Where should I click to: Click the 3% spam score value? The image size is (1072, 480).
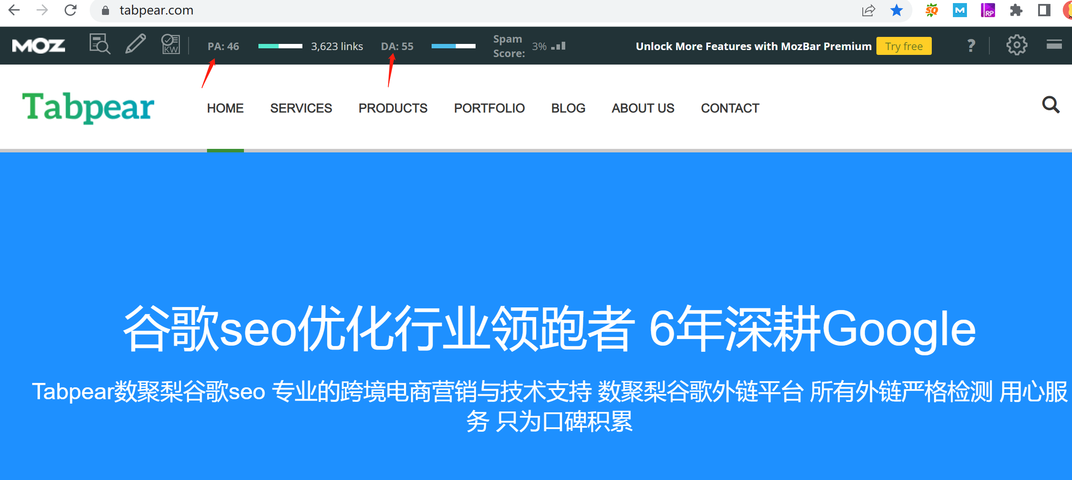[x=539, y=46]
